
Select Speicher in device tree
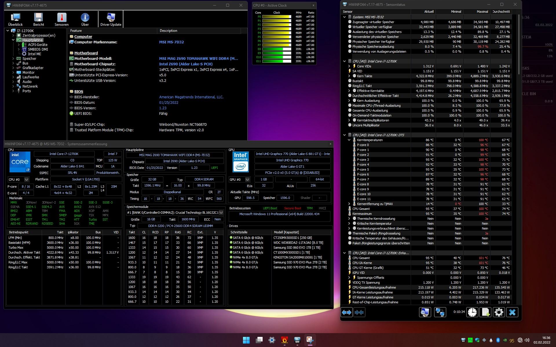pyautogui.click(x=29, y=58)
